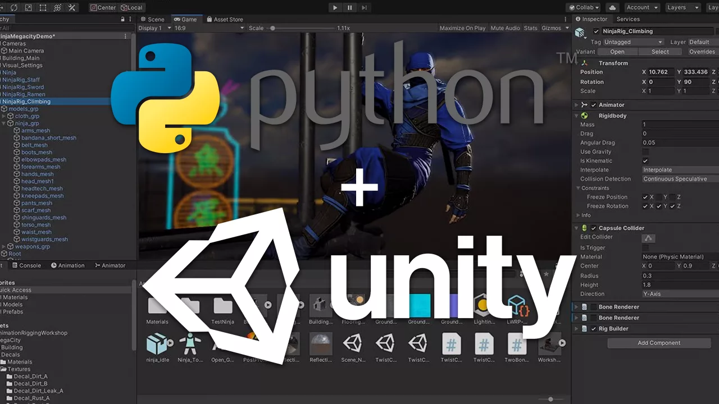Select the Rect transform tool
719x404 pixels.
43,7
